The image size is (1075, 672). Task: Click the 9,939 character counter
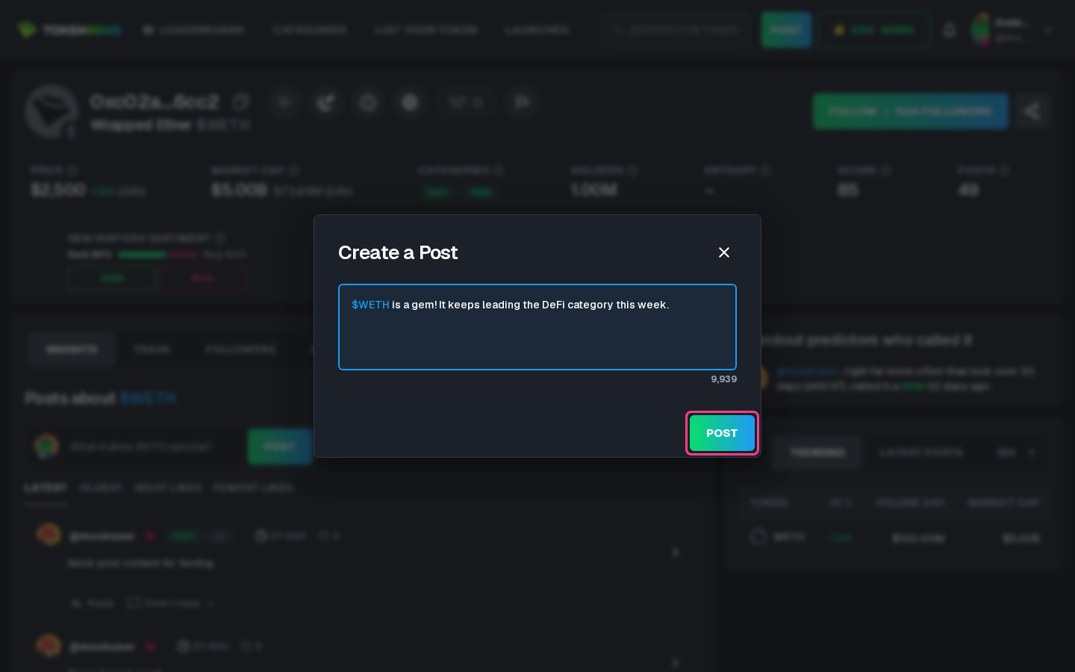click(x=723, y=379)
